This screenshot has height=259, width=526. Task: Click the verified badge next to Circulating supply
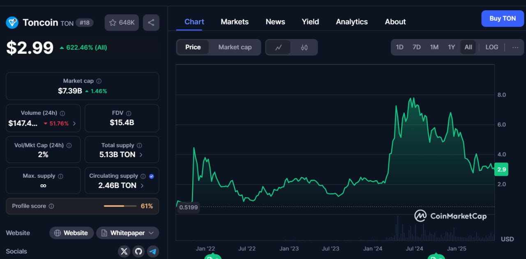(151, 176)
